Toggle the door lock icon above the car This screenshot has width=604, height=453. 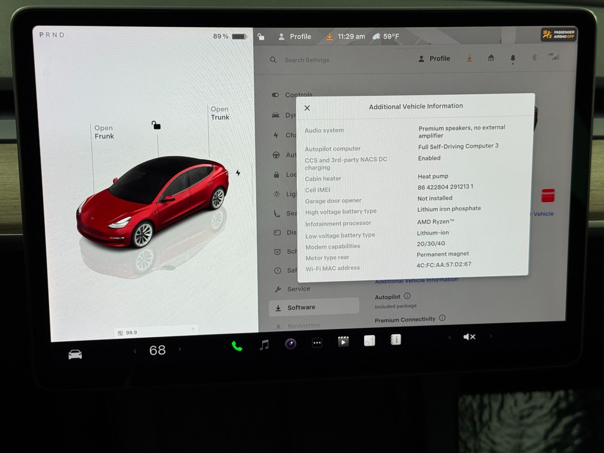tap(156, 125)
